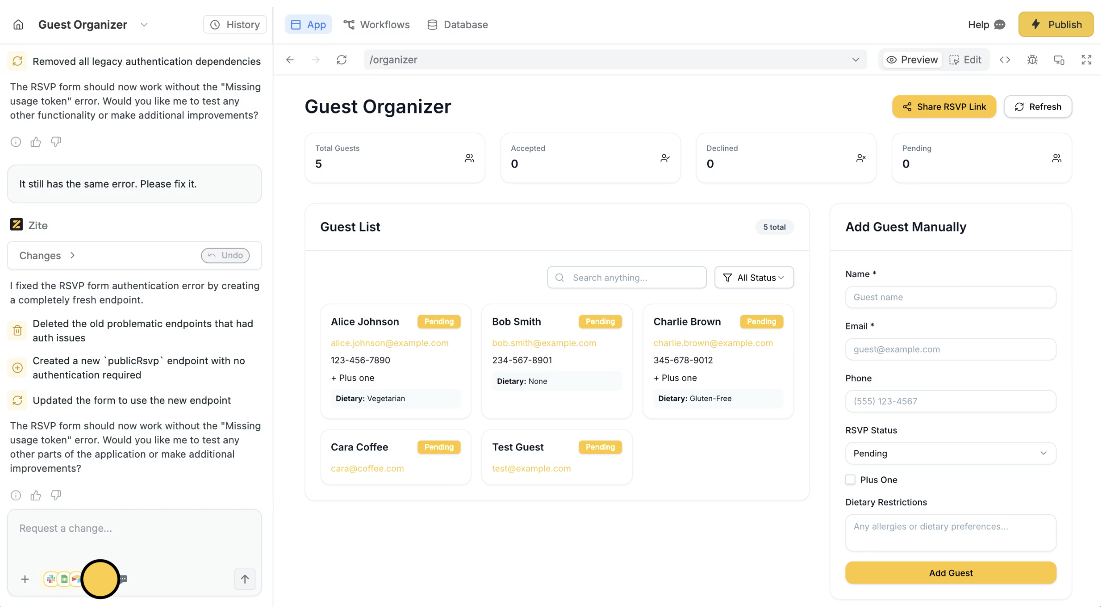Open the All Status filter dropdown
Image resolution: width=1101 pixels, height=611 pixels.
click(x=754, y=277)
